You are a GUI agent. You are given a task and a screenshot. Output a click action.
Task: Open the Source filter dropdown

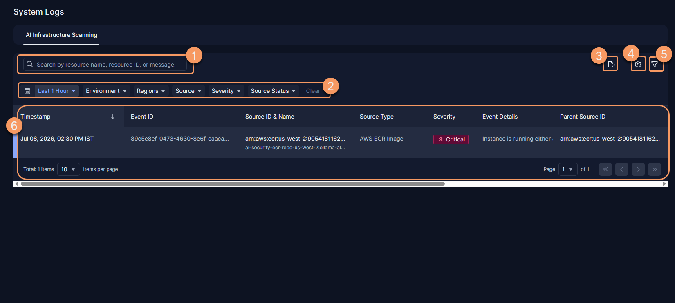(188, 91)
